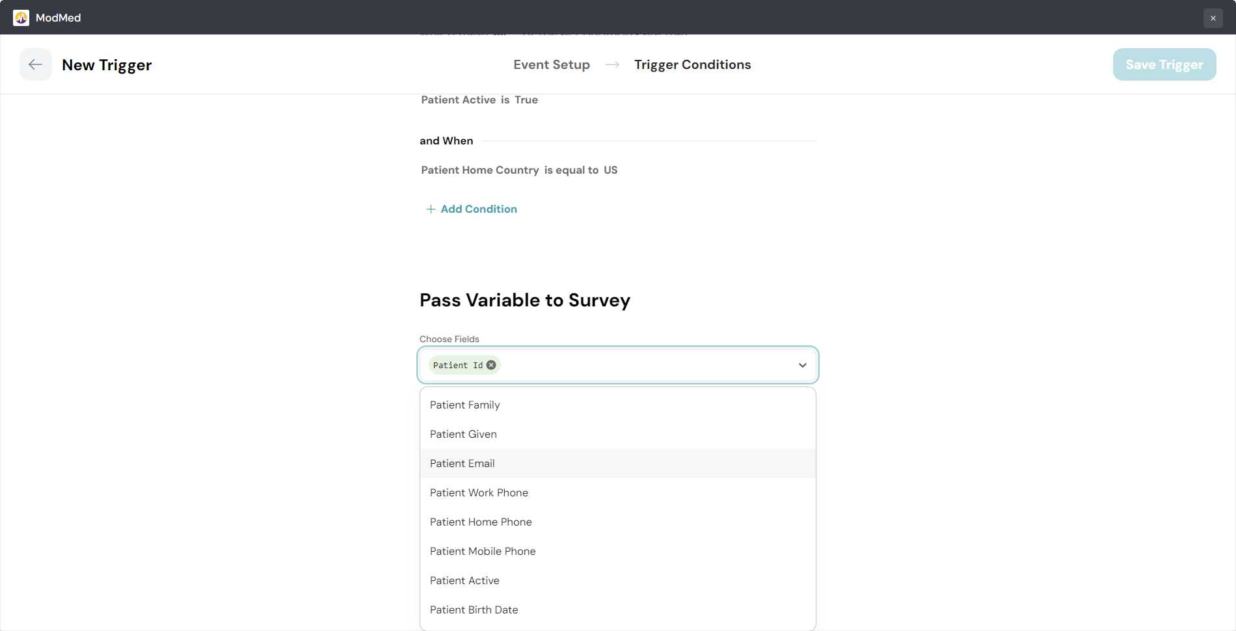Remove the Patient Id chip
This screenshot has height=631, width=1236.
[x=491, y=365]
